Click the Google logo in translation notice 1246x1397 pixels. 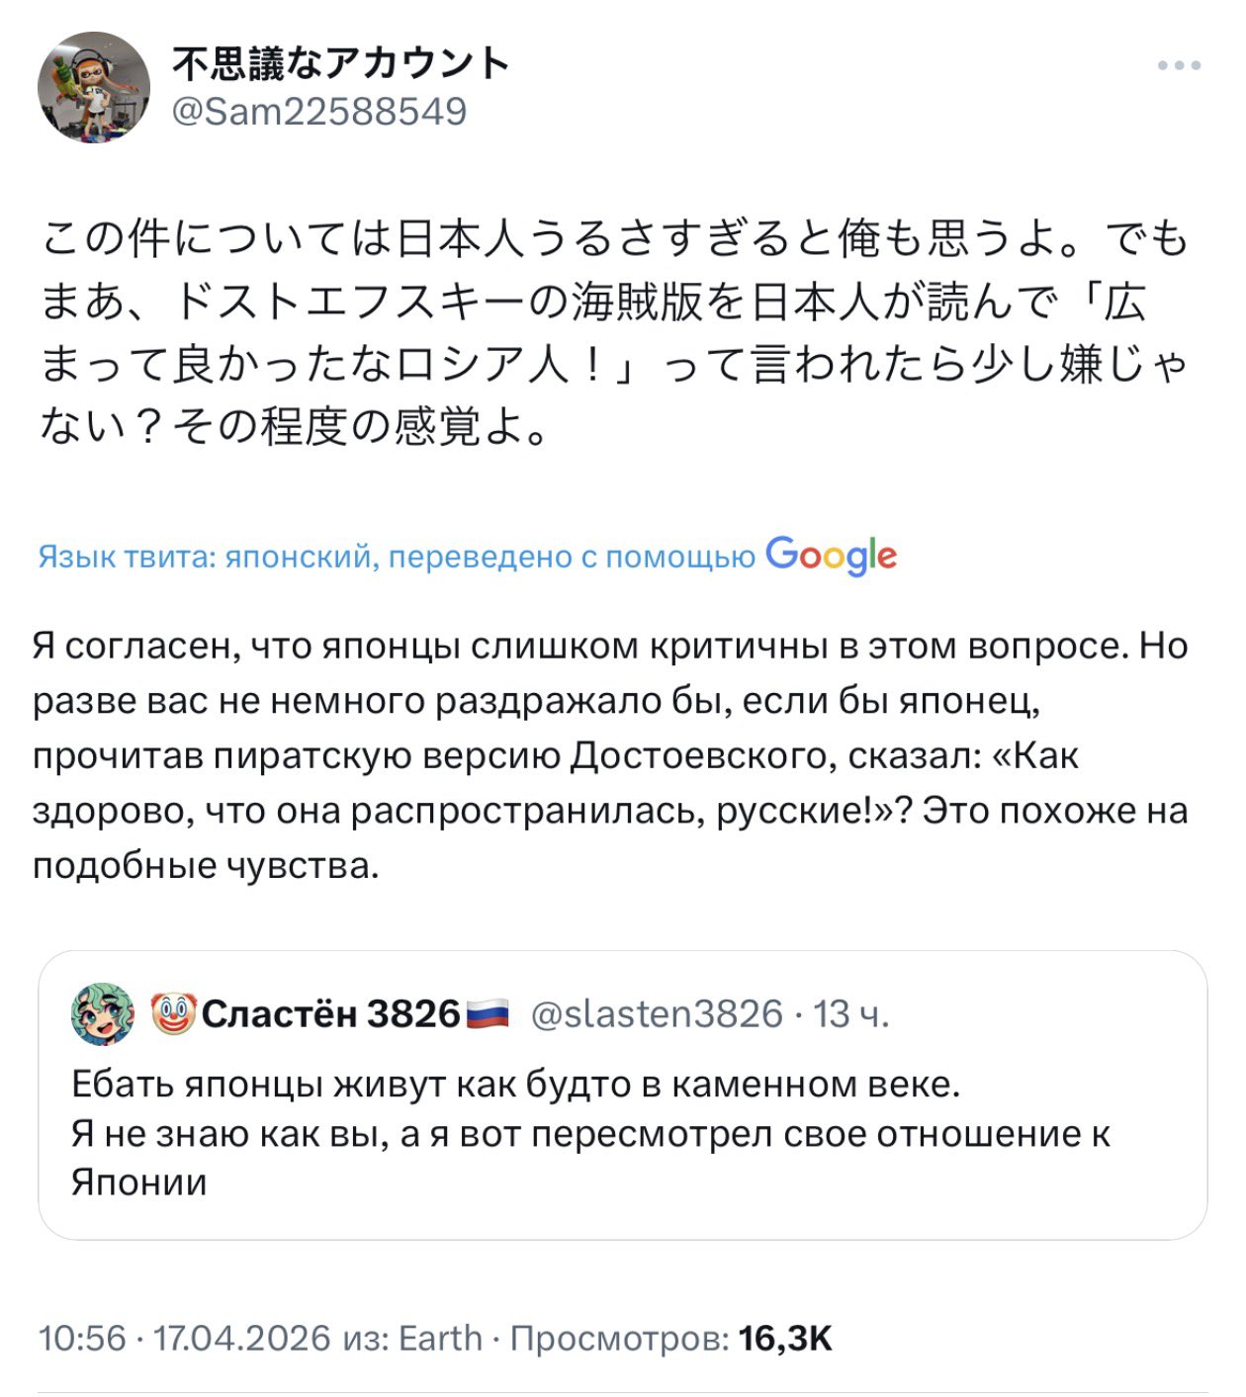pos(831,556)
